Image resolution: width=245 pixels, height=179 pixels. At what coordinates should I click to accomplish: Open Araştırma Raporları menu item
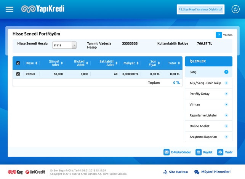pos(208,137)
